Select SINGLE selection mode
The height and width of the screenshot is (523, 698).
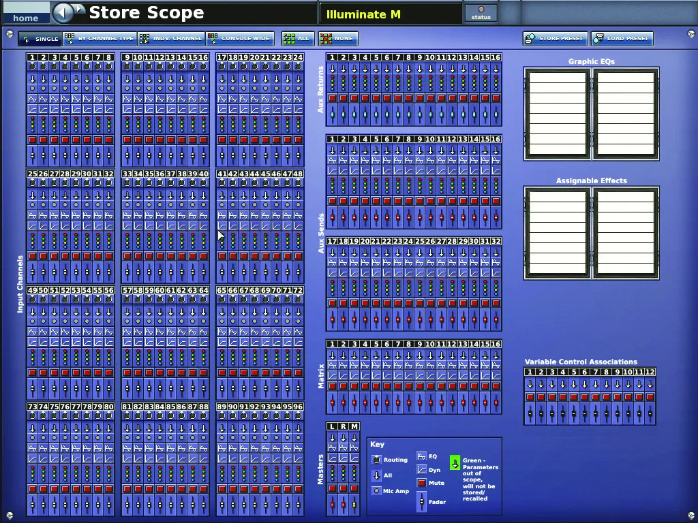click(x=40, y=39)
